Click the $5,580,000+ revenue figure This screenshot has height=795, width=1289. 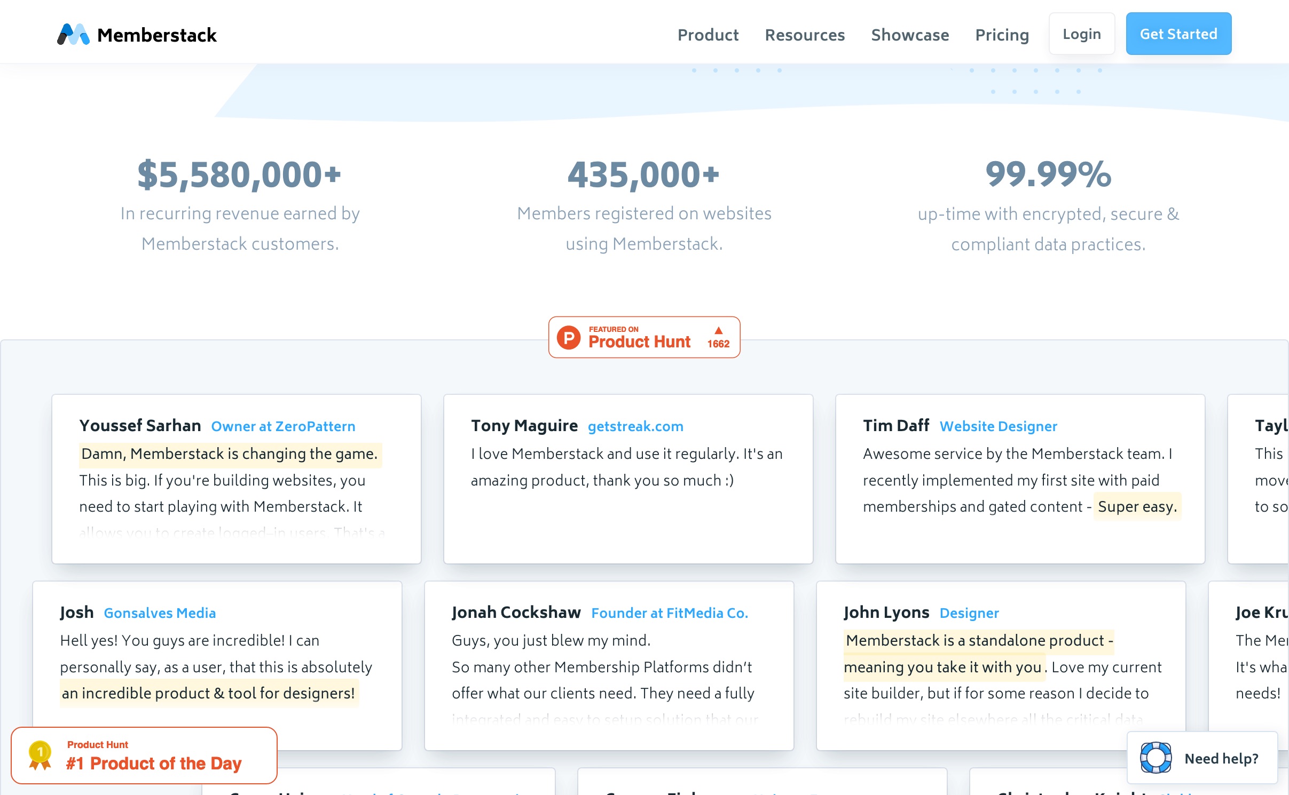(x=239, y=174)
